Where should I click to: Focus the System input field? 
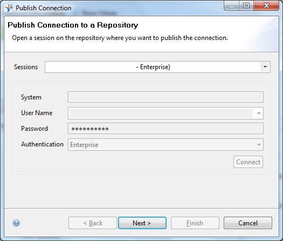click(x=165, y=97)
